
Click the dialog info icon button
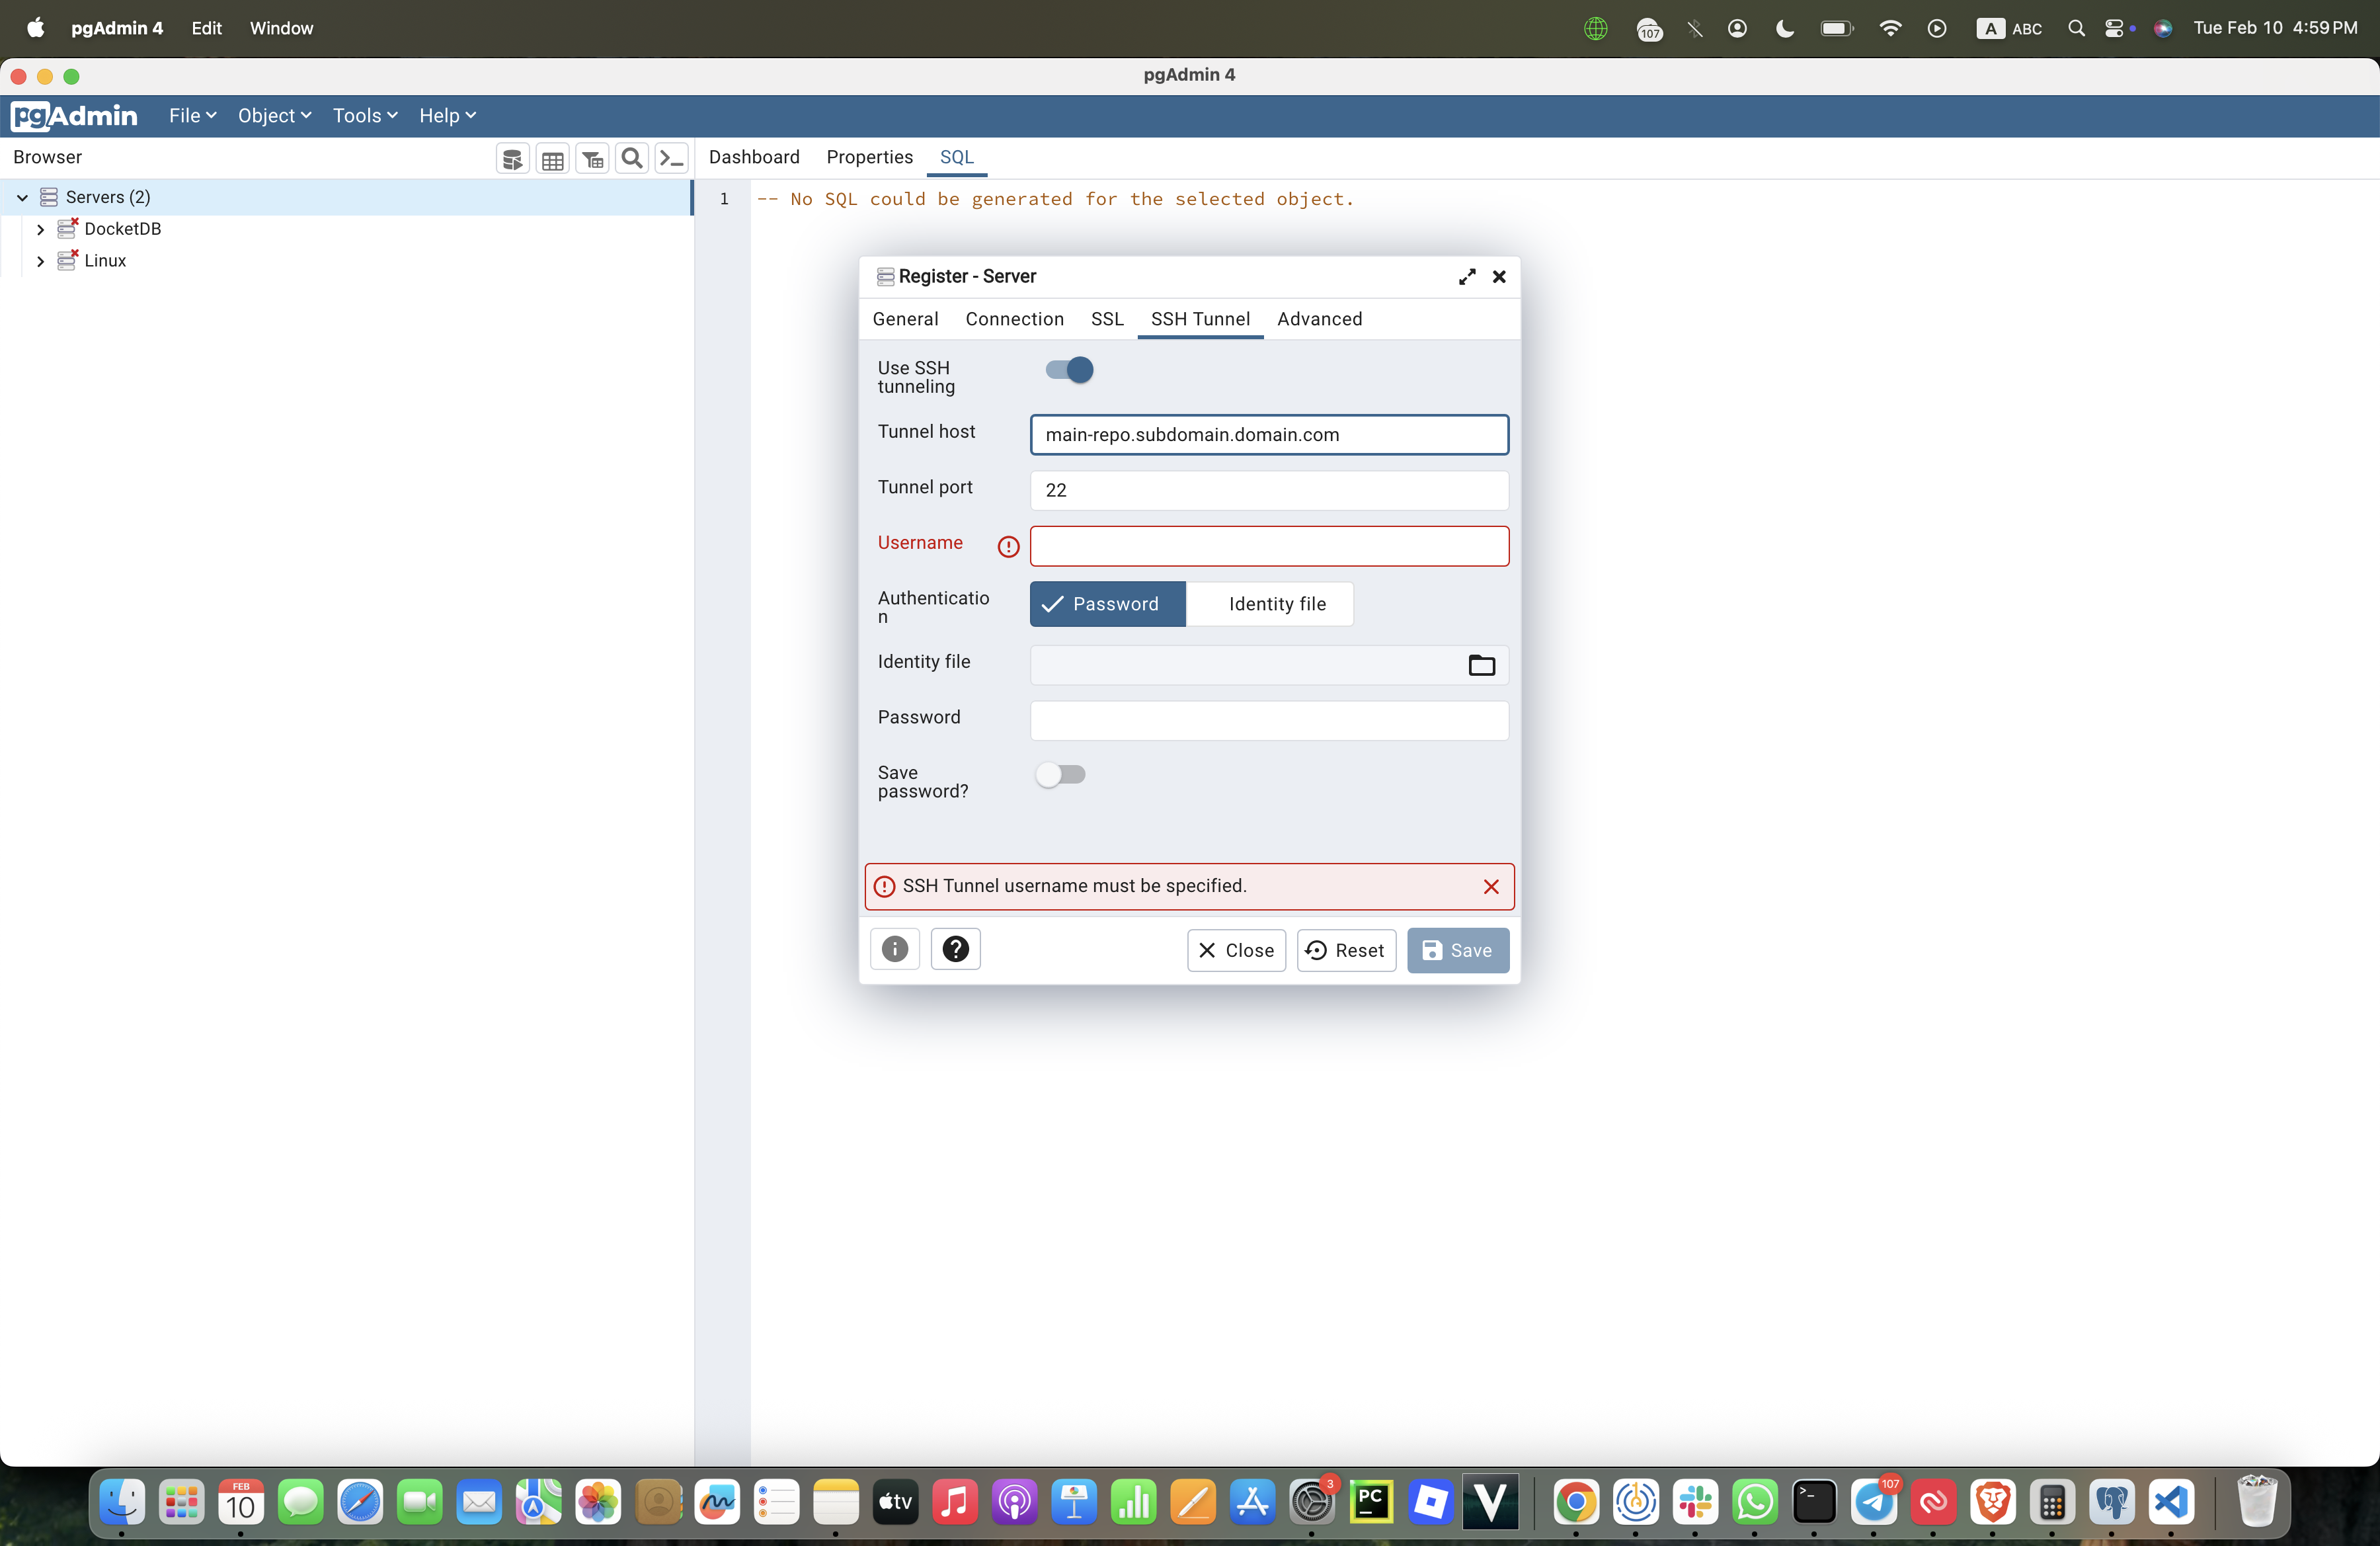pos(894,949)
